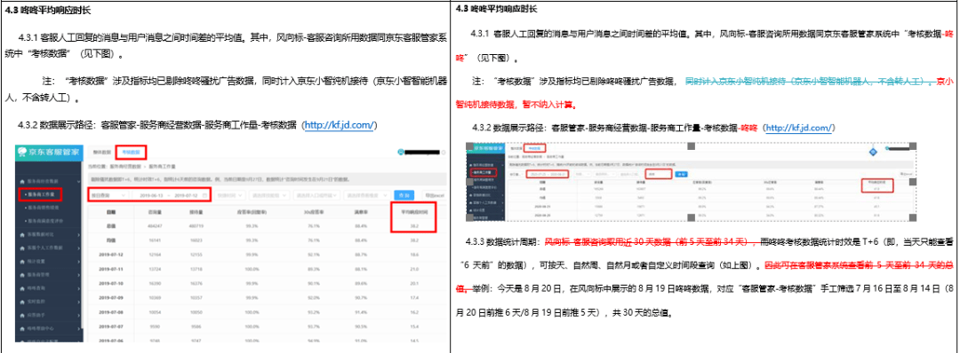
Task: Click the top-left gray handle of the selected right image
Action: (x=469, y=146)
